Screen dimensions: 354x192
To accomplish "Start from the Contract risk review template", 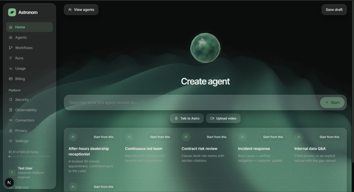I will click(x=216, y=137).
